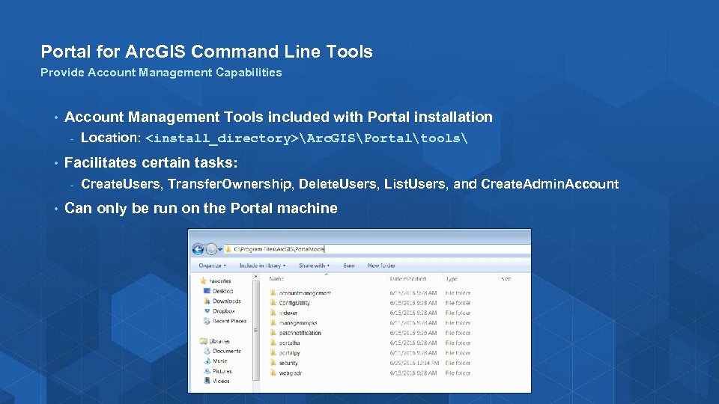Open the recent pages dropdown arrow
719x404 pixels.
pyautogui.click(x=220, y=250)
